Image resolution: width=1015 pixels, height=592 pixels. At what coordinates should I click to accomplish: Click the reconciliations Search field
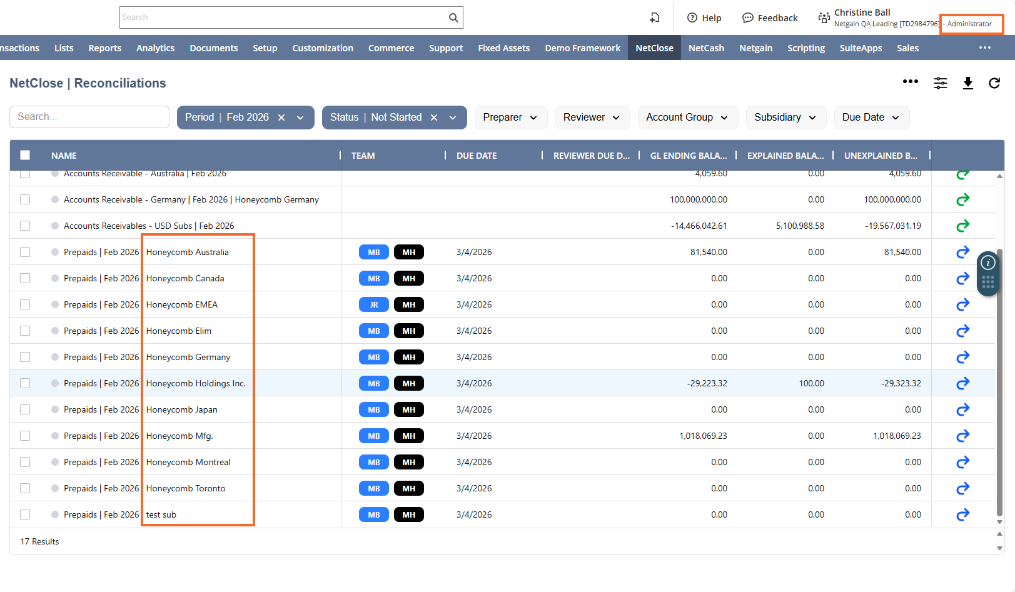pyautogui.click(x=89, y=117)
